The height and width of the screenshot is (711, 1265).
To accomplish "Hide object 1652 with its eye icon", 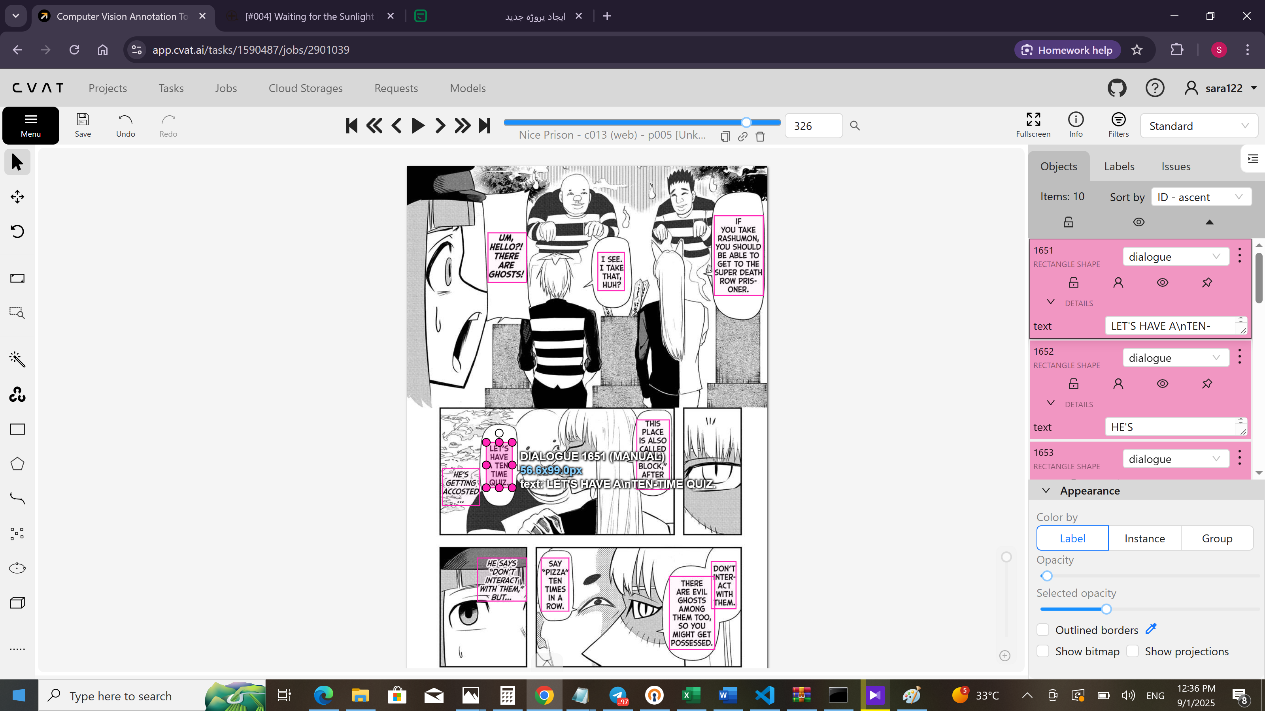I will coord(1162,384).
